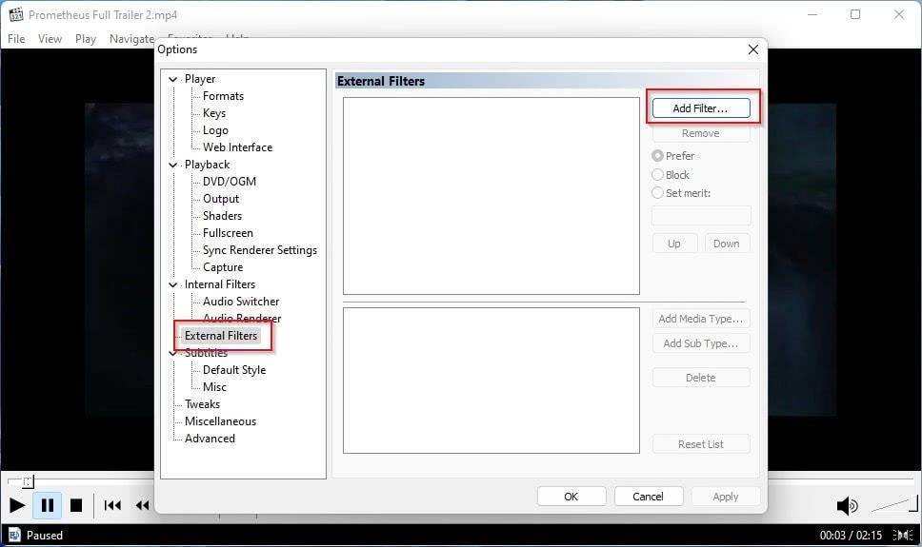
Task: Select Sync Renderer Settings item
Action: click(x=260, y=249)
